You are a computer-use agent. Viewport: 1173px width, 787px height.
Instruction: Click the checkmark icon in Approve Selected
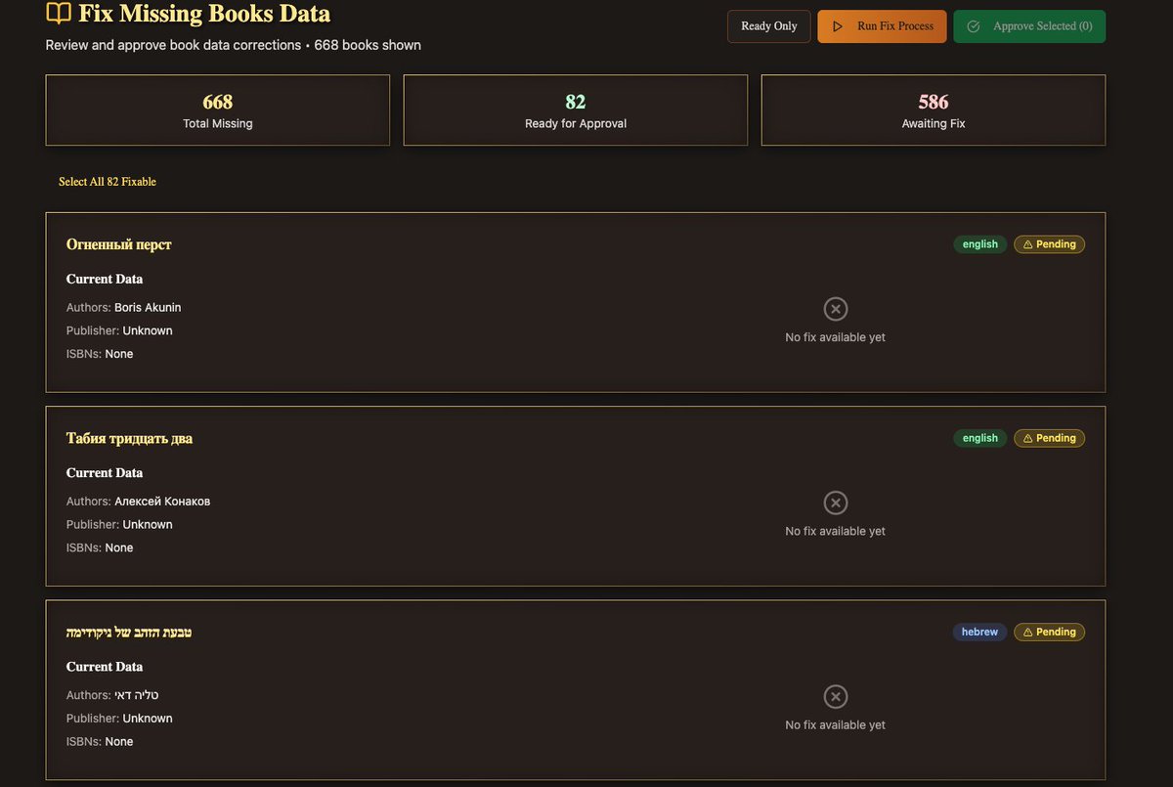point(974,26)
